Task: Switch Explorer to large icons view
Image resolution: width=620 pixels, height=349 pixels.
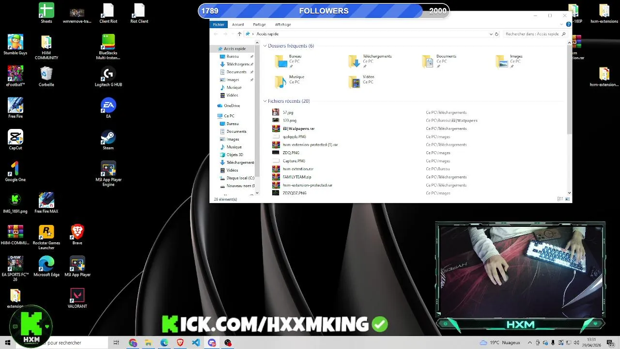Action: coord(568,199)
